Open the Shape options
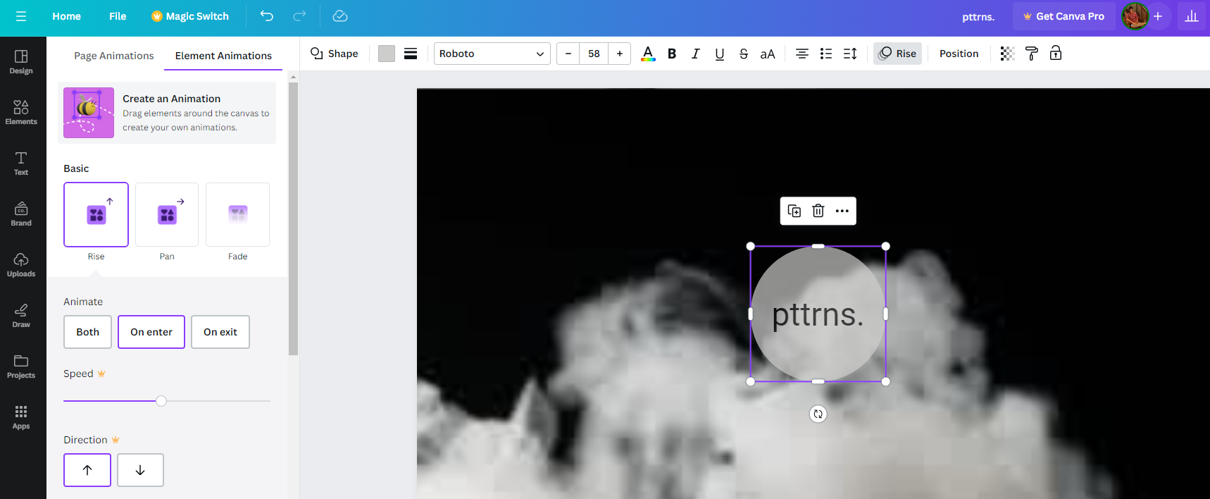The width and height of the screenshot is (1210, 499). 335,54
